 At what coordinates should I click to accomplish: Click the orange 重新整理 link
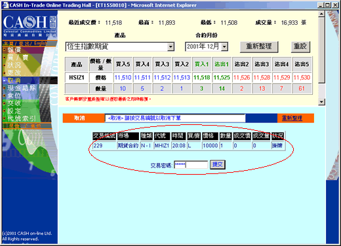[x=292, y=118]
